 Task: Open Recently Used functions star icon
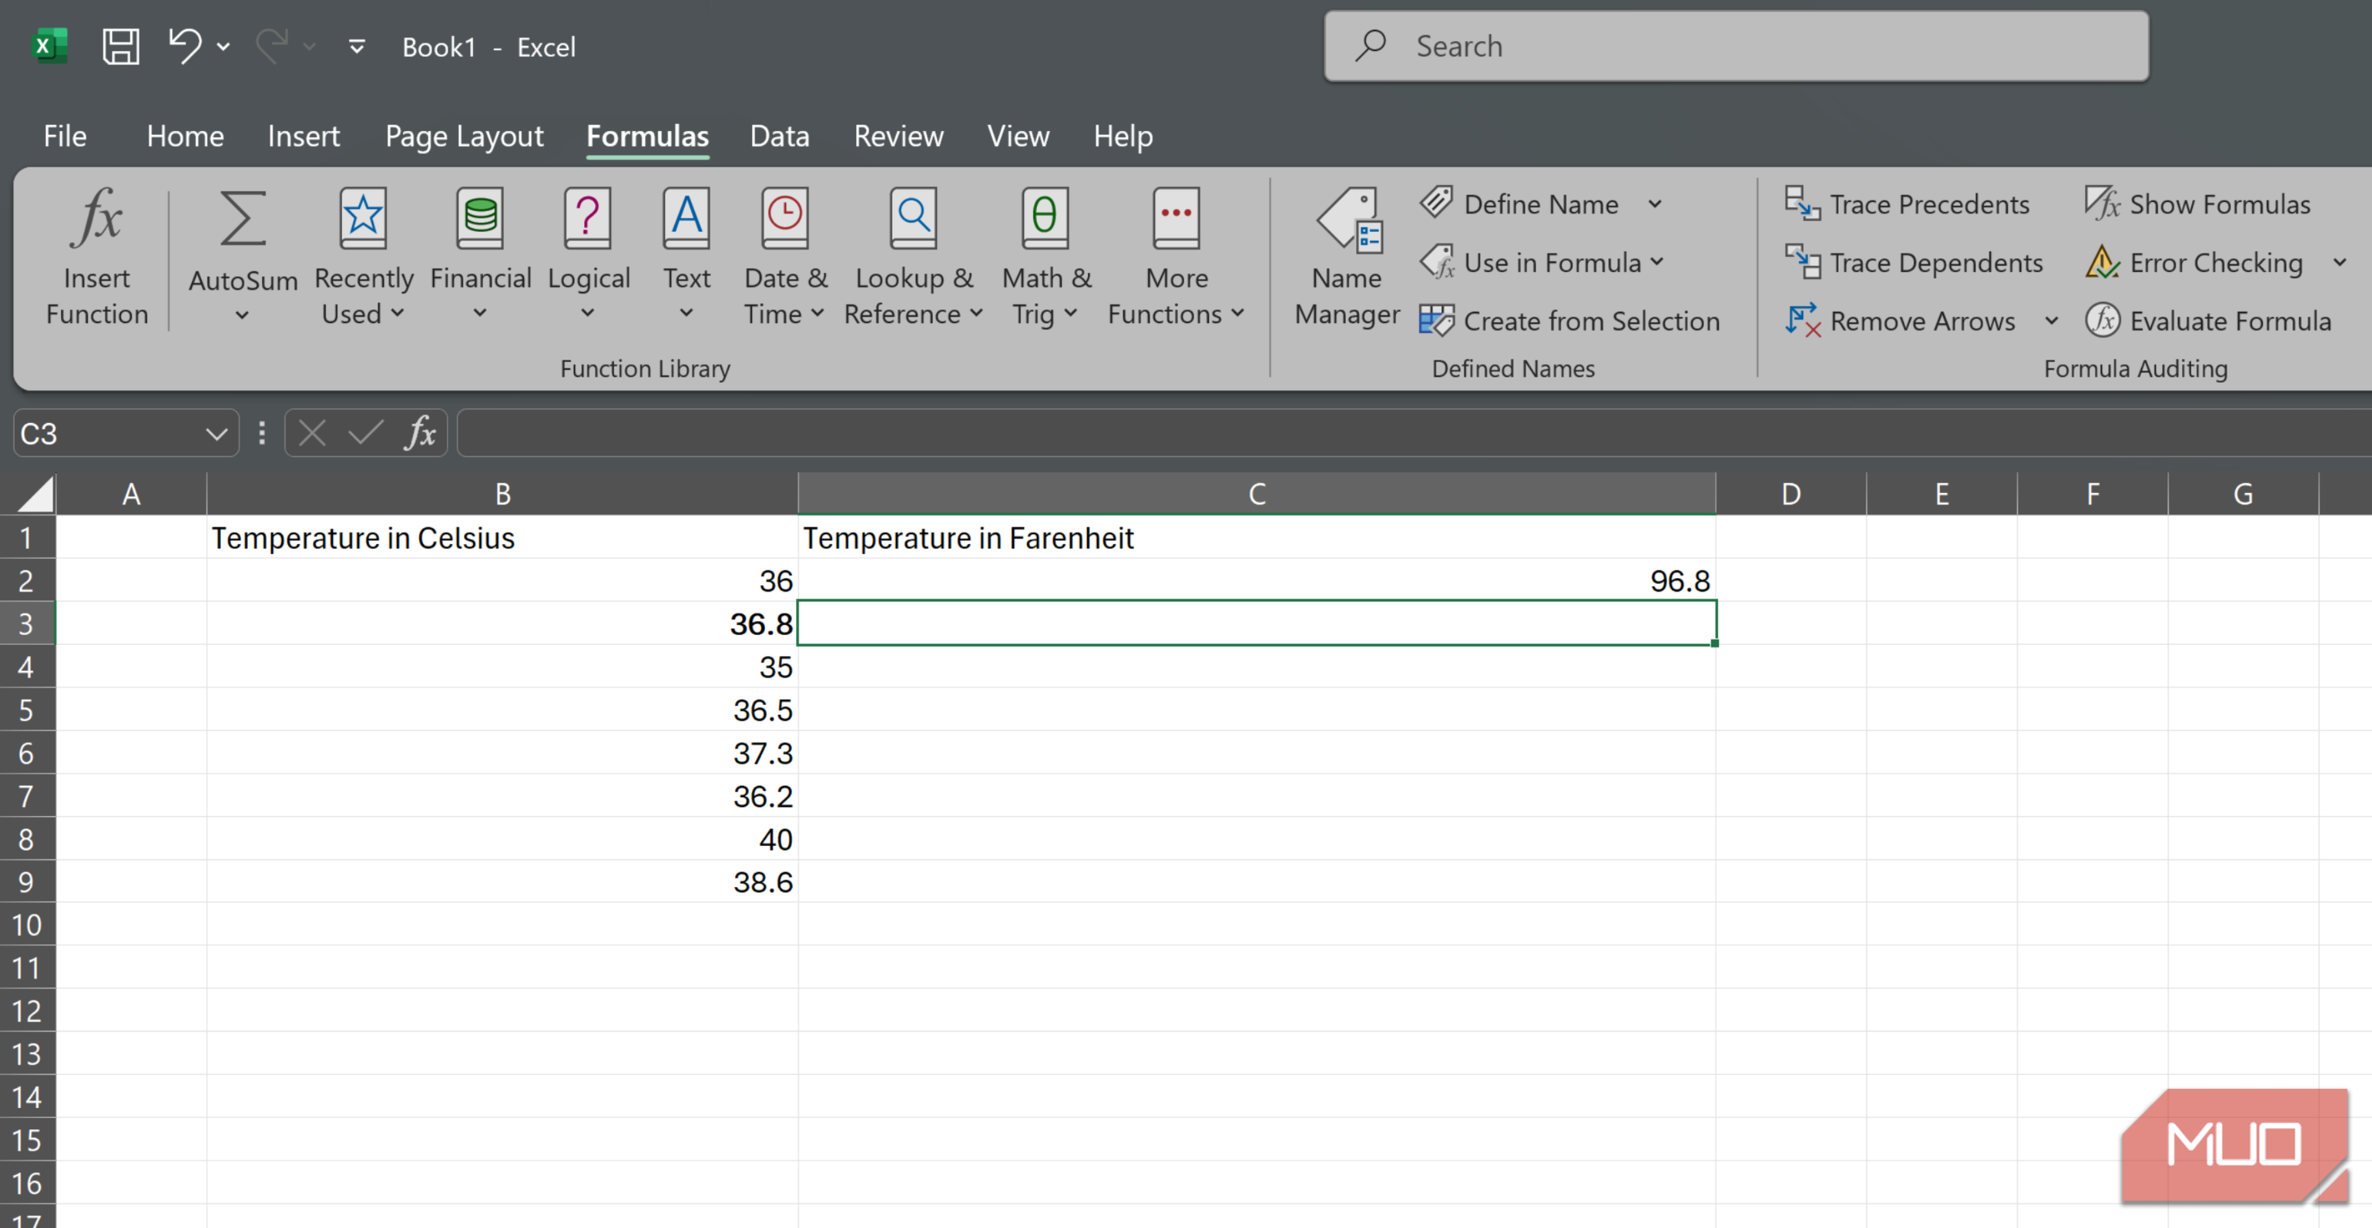(364, 257)
